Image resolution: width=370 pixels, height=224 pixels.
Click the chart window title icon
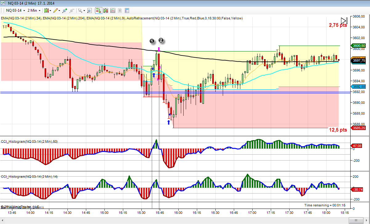click(3, 3)
